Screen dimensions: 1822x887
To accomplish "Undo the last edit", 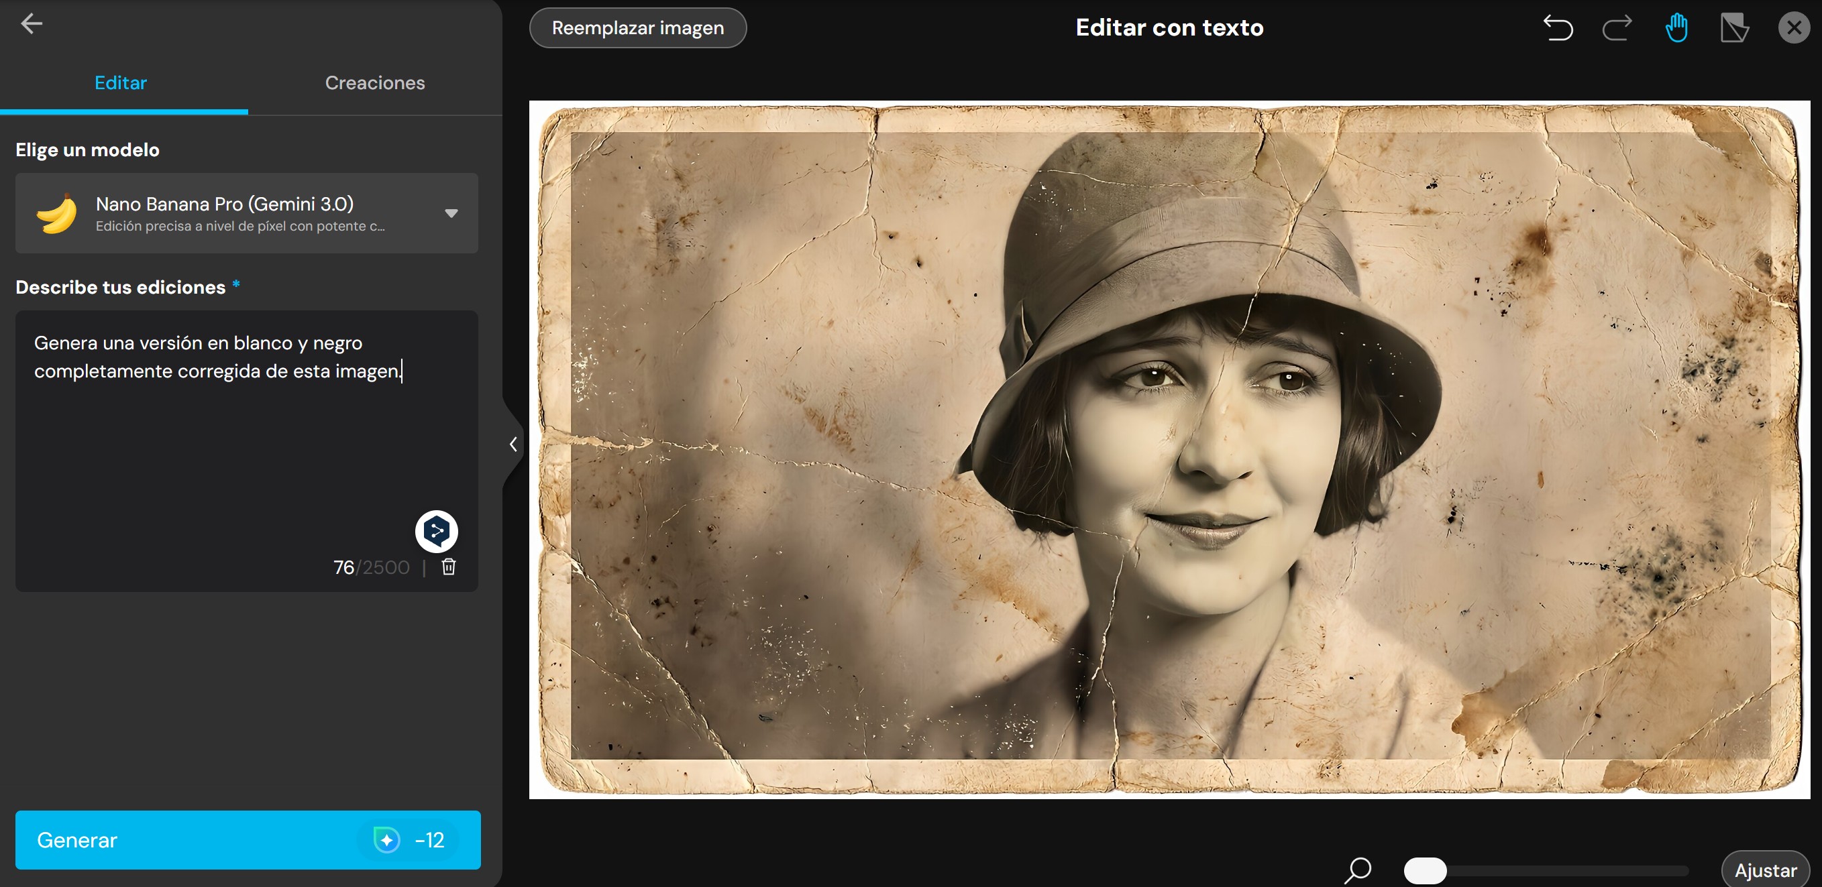I will (1559, 27).
